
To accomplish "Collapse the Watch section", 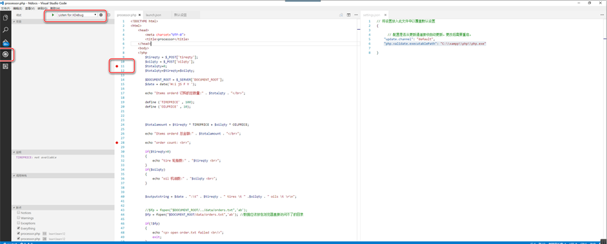I will coord(63,152).
